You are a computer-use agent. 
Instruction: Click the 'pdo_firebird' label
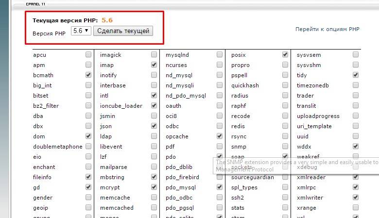[182, 177]
